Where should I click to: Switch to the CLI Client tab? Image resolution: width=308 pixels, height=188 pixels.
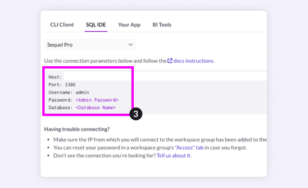[x=62, y=24]
